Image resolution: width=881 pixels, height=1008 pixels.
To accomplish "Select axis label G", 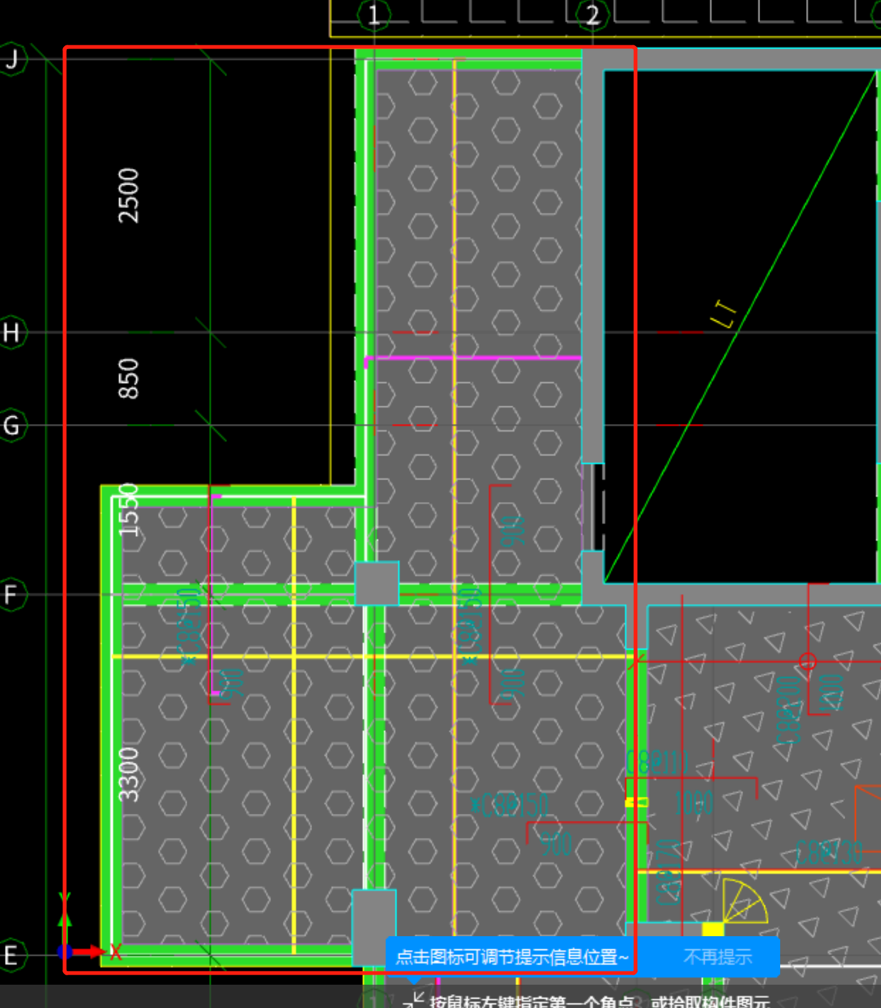I will [11, 425].
